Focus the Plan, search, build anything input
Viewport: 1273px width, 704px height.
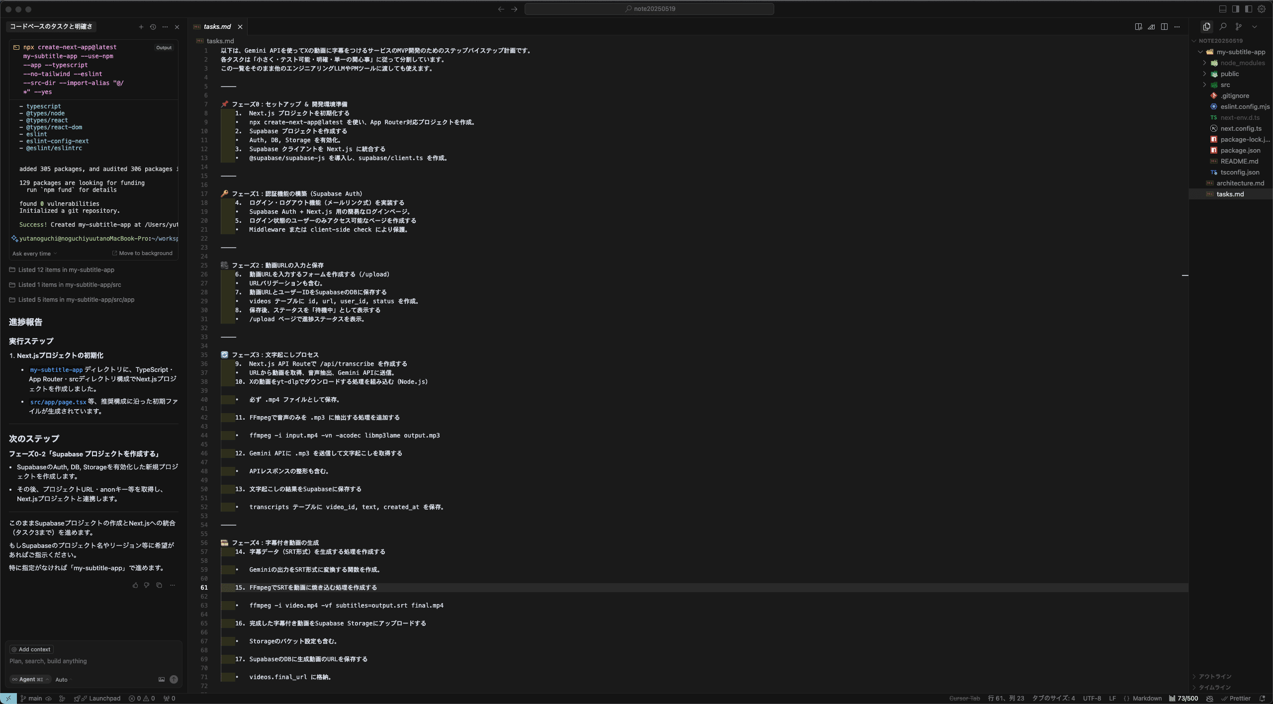[93, 661]
